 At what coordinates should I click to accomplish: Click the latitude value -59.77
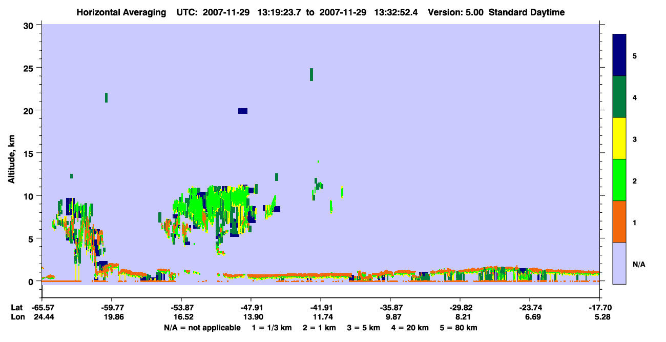pyautogui.click(x=111, y=308)
